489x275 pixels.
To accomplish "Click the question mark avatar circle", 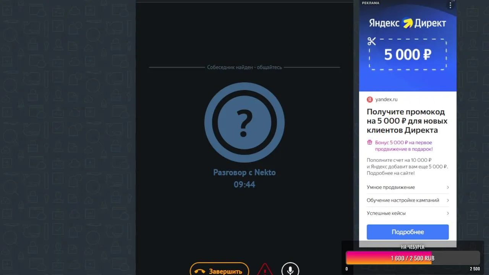I will pos(244,122).
